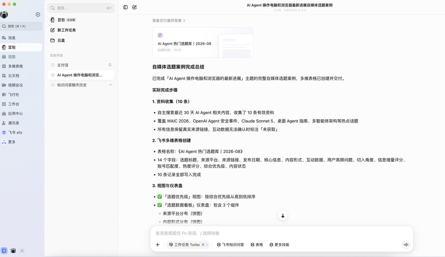Click the add account plus icon at bottom left
445x257 pixels.
tap(22, 251)
